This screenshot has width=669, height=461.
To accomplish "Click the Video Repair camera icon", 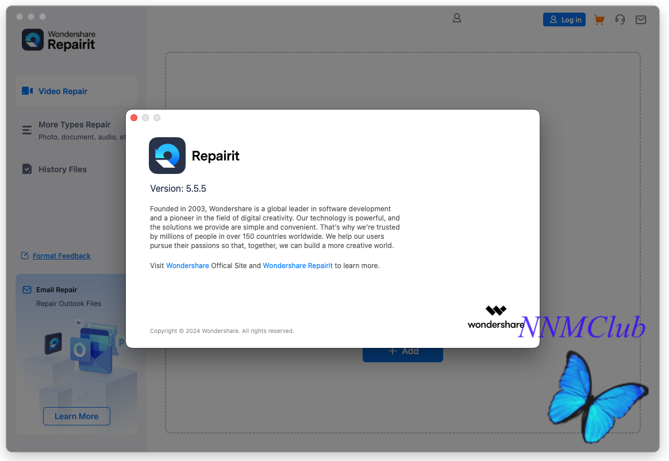I will click(x=28, y=91).
